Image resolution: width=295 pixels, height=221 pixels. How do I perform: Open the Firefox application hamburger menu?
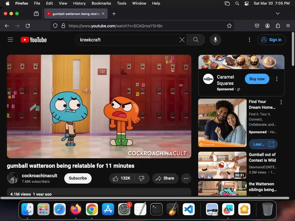(288, 26)
